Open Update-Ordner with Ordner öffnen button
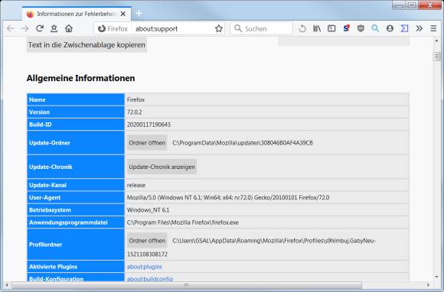The width and height of the screenshot is (444, 292). (147, 143)
